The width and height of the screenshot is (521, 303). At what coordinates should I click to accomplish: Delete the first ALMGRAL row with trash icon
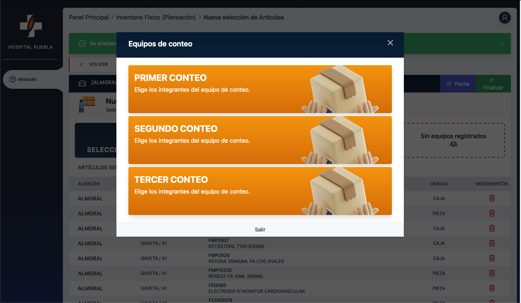(x=492, y=199)
